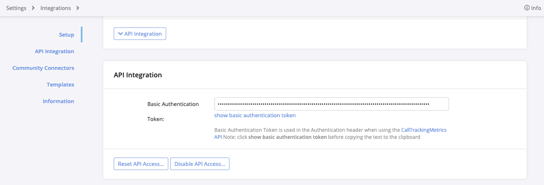Click Disable API Access button
544x185 pixels.
[200, 164]
